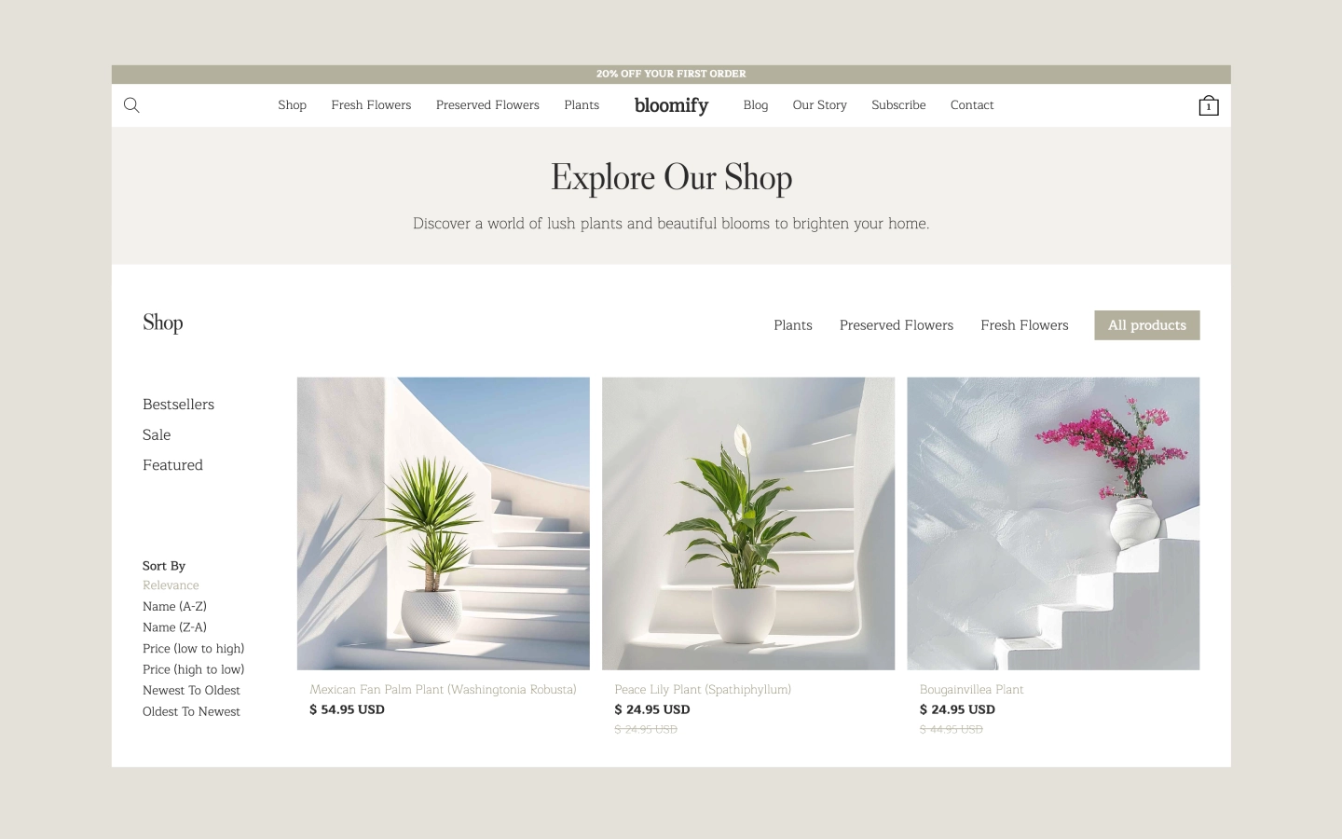Switch to the All products tab
This screenshot has width=1342, height=839.
point(1146,325)
